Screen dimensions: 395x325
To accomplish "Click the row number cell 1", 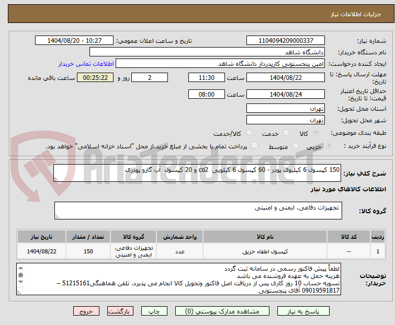I will [378, 251].
